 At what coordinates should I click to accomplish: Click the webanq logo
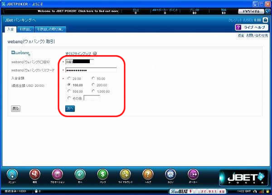click(21, 53)
